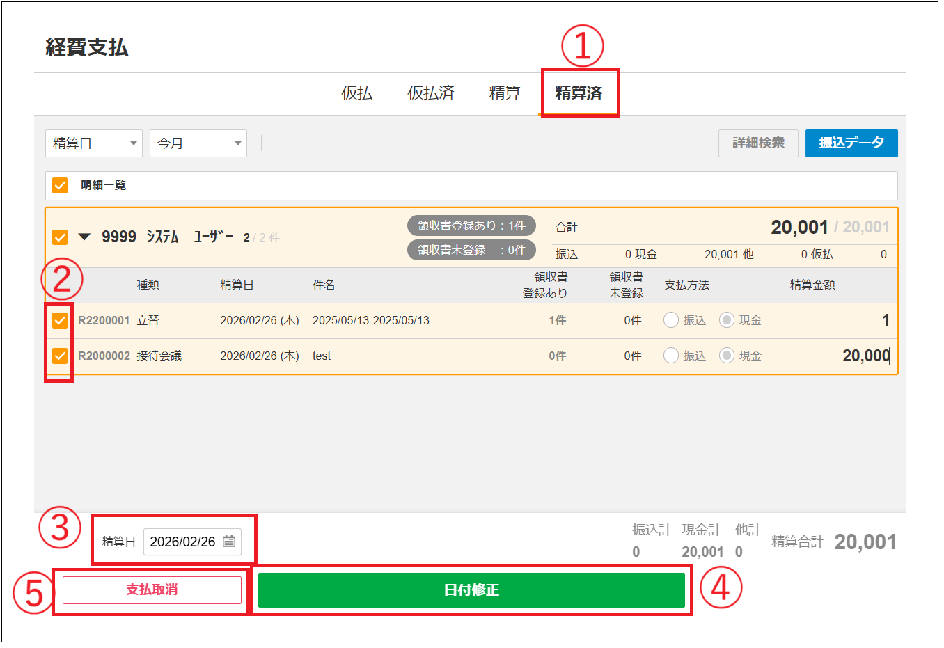Select 振込 radio for R2200001 row
Image resolution: width=944 pixels, height=648 pixels.
click(x=671, y=320)
